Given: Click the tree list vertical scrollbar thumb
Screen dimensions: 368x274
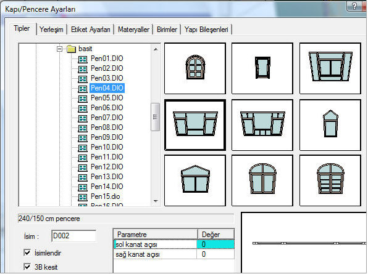Looking at the screenshot, I should [155, 117].
